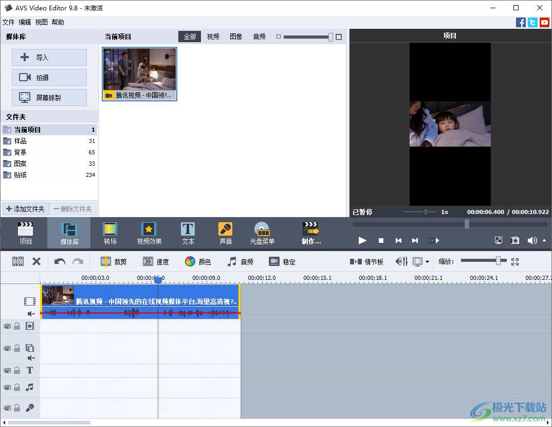Viewport: 552px width, 427px height.
Task: Open the 项目 (Project) section icon
Action: coord(25,233)
